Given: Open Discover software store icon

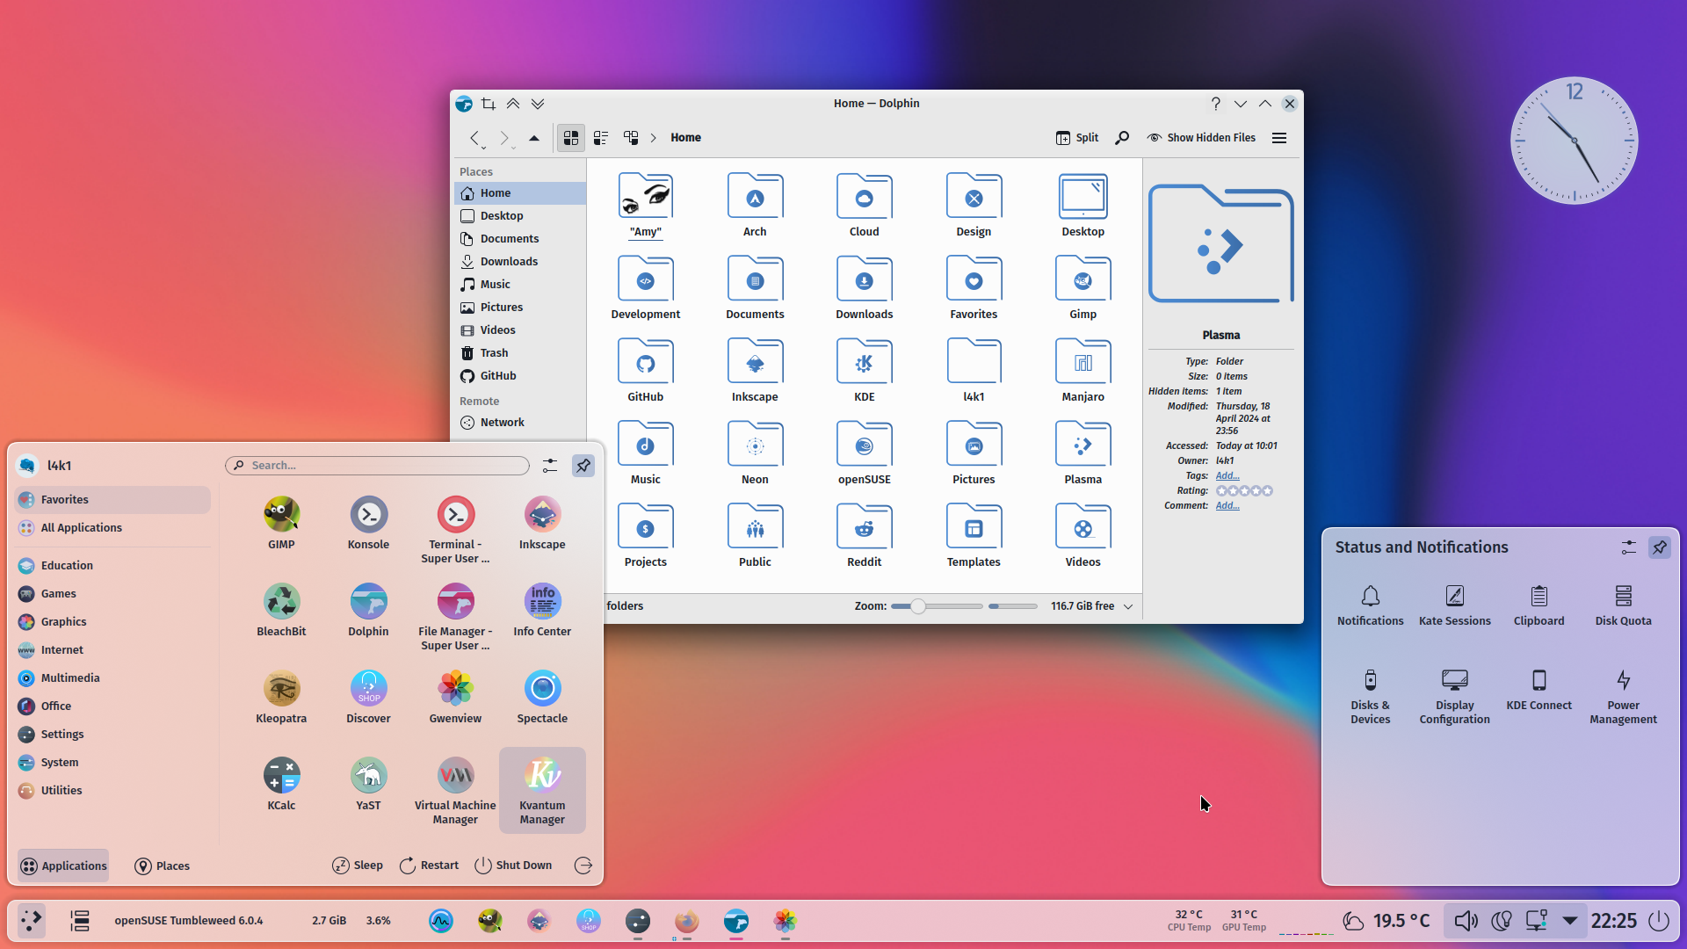Looking at the screenshot, I should coord(368,698).
